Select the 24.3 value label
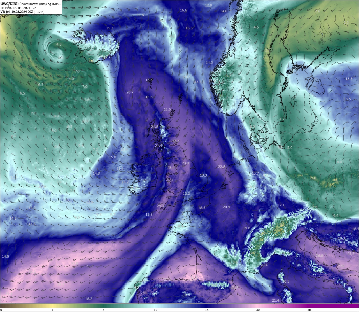Viewport: 359px width, 312px height. coord(160,206)
